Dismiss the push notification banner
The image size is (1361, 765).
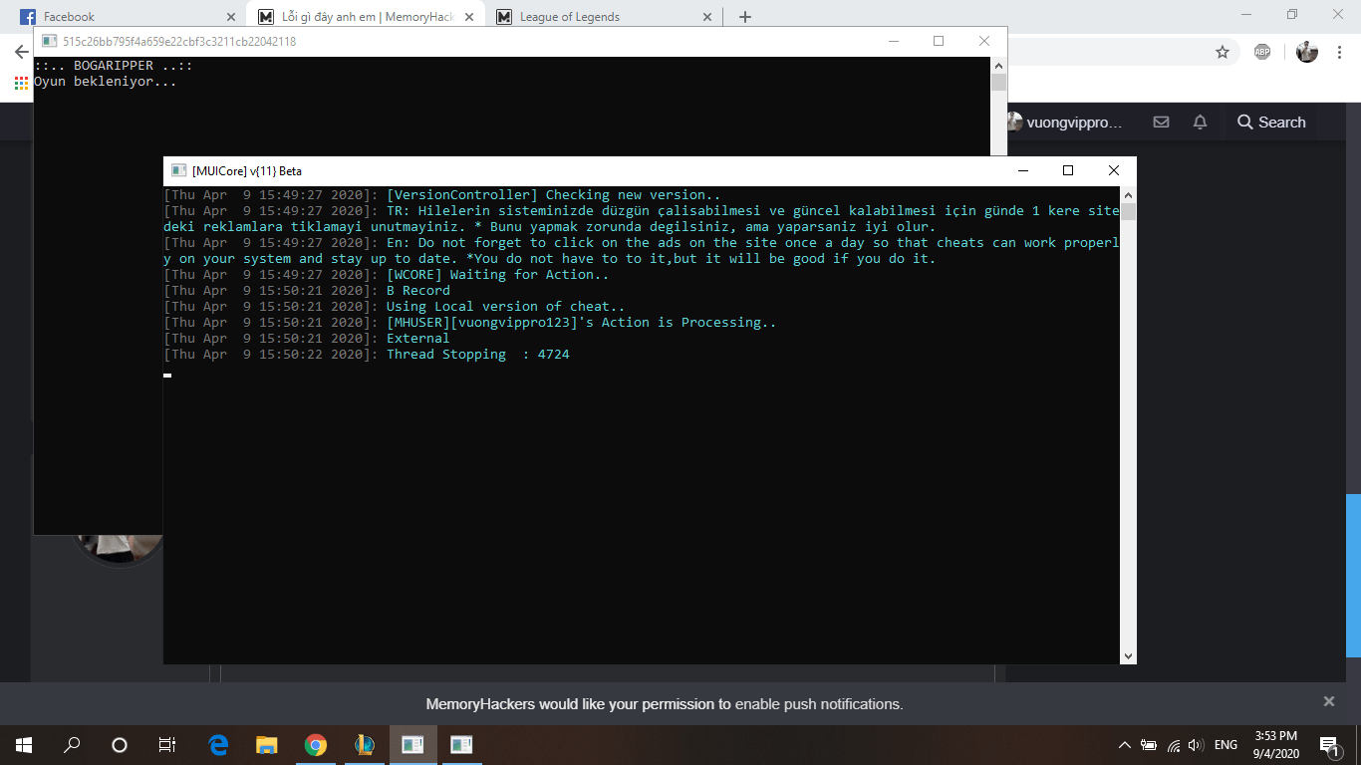coord(1328,701)
